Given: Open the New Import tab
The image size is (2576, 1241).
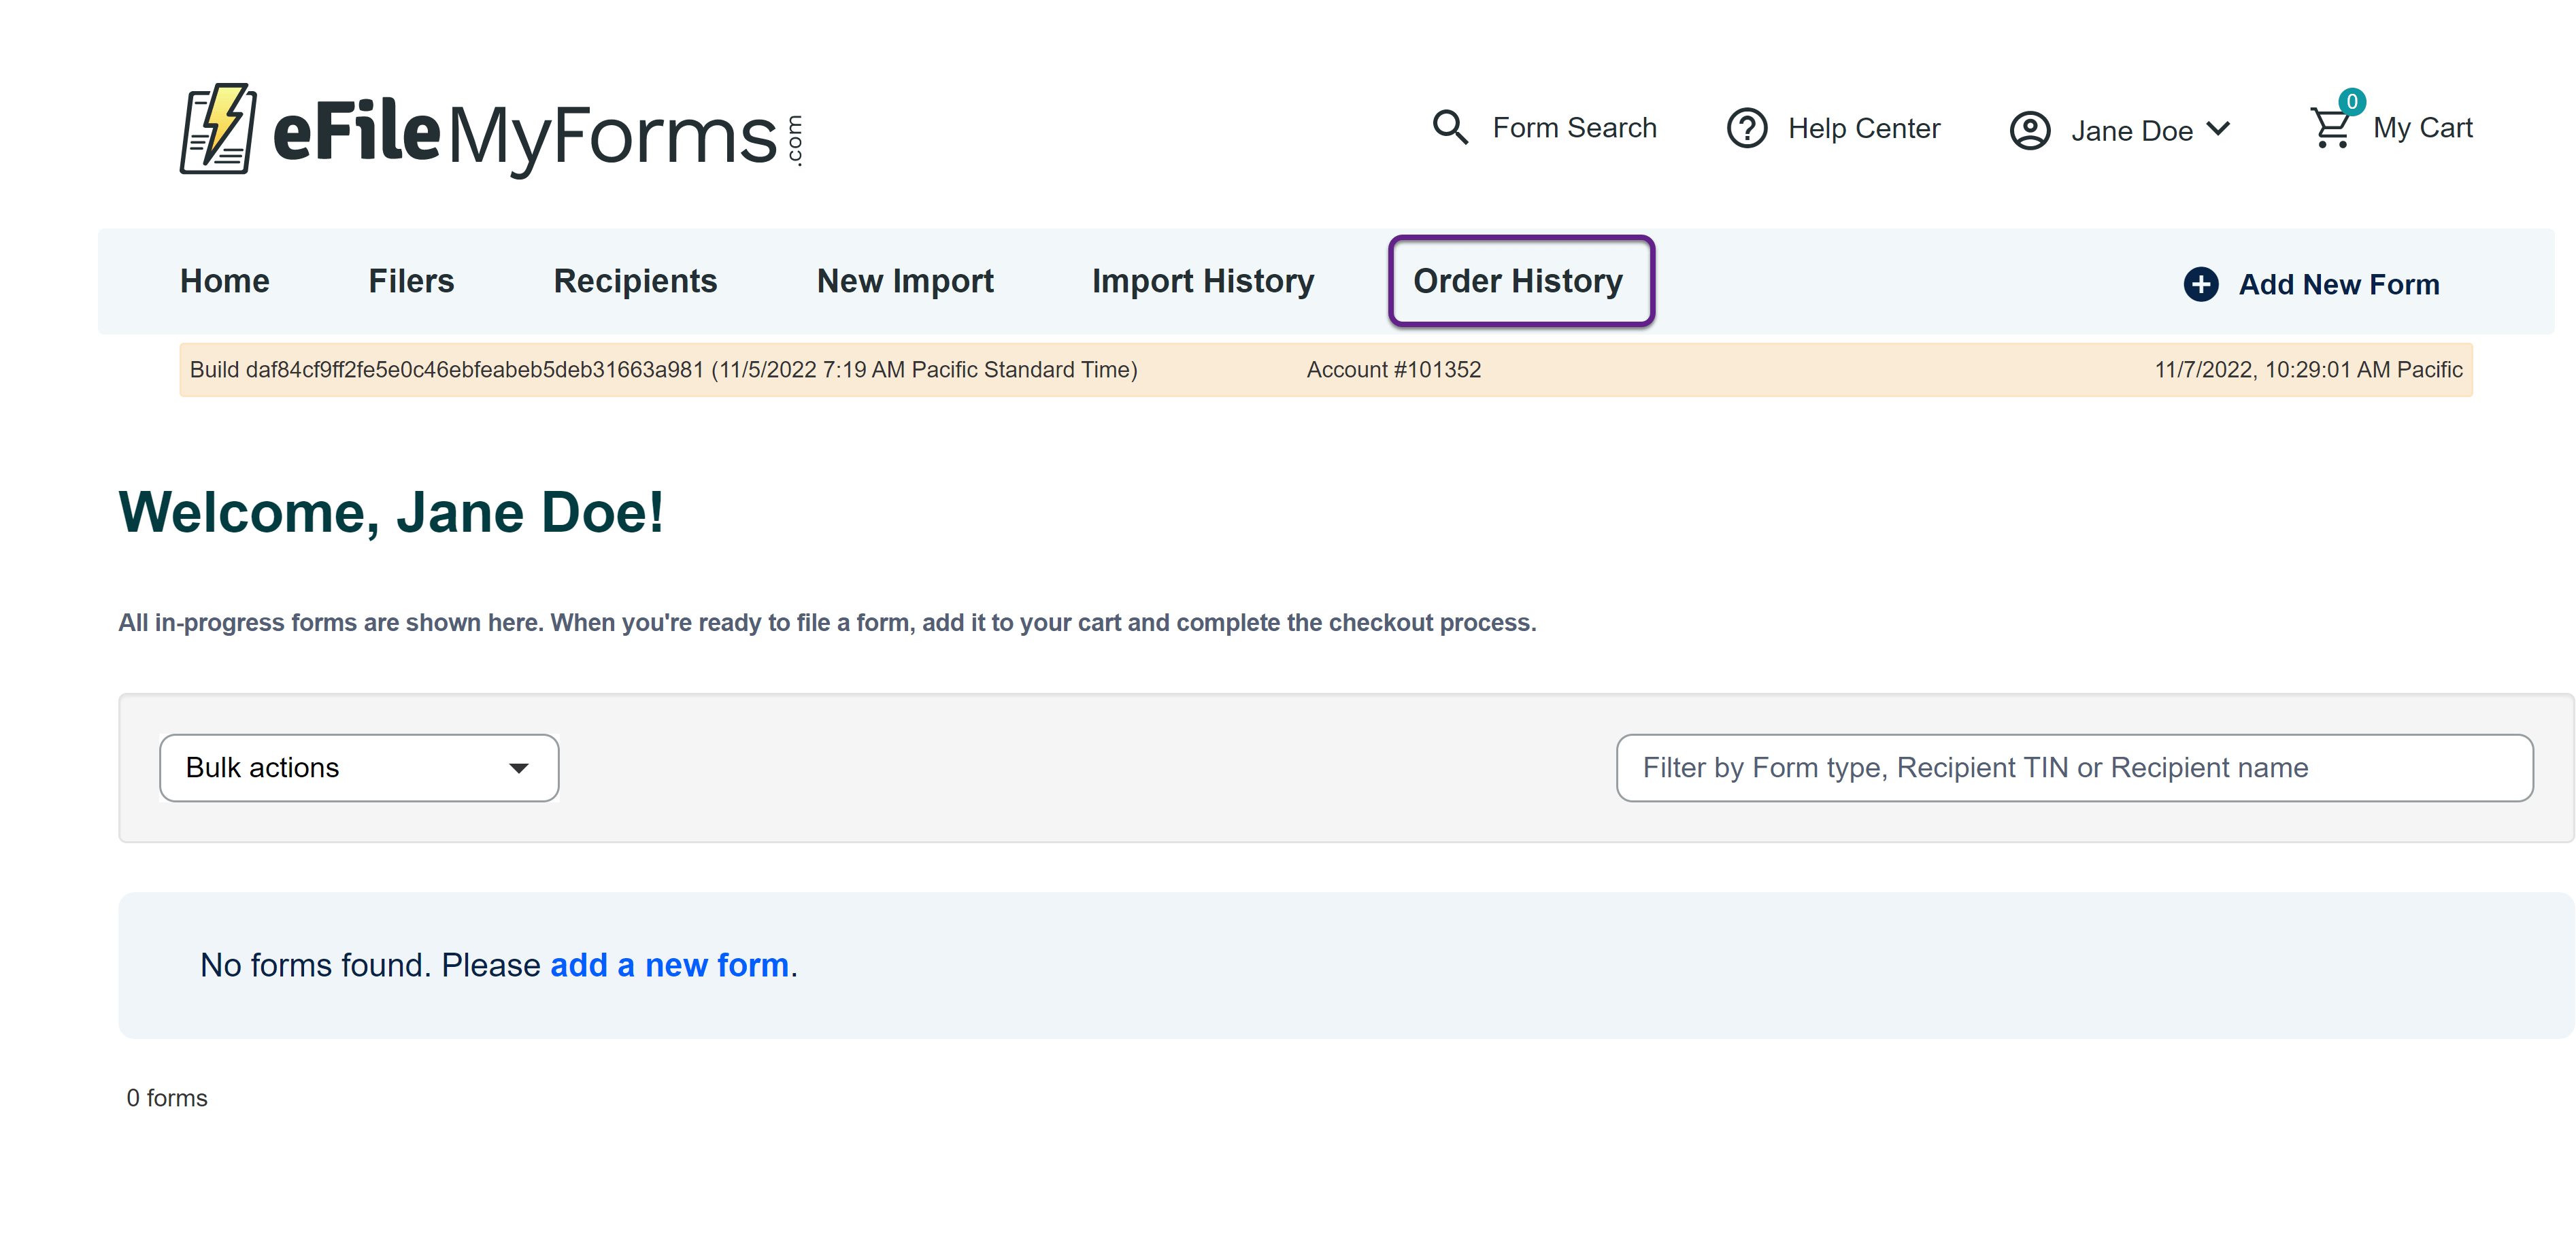Looking at the screenshot, I should (x=904, y=281).
